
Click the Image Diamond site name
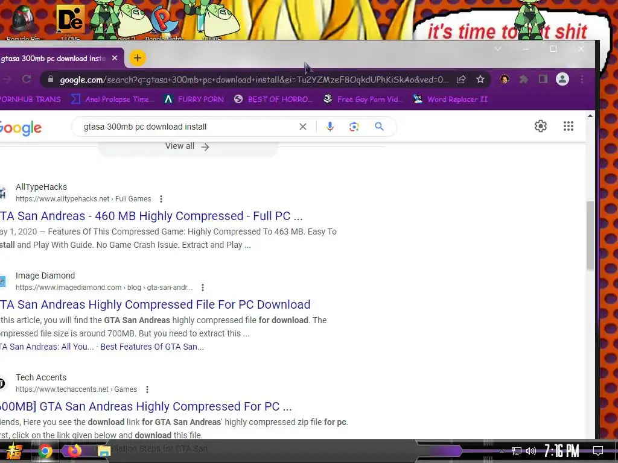[45, 276]
